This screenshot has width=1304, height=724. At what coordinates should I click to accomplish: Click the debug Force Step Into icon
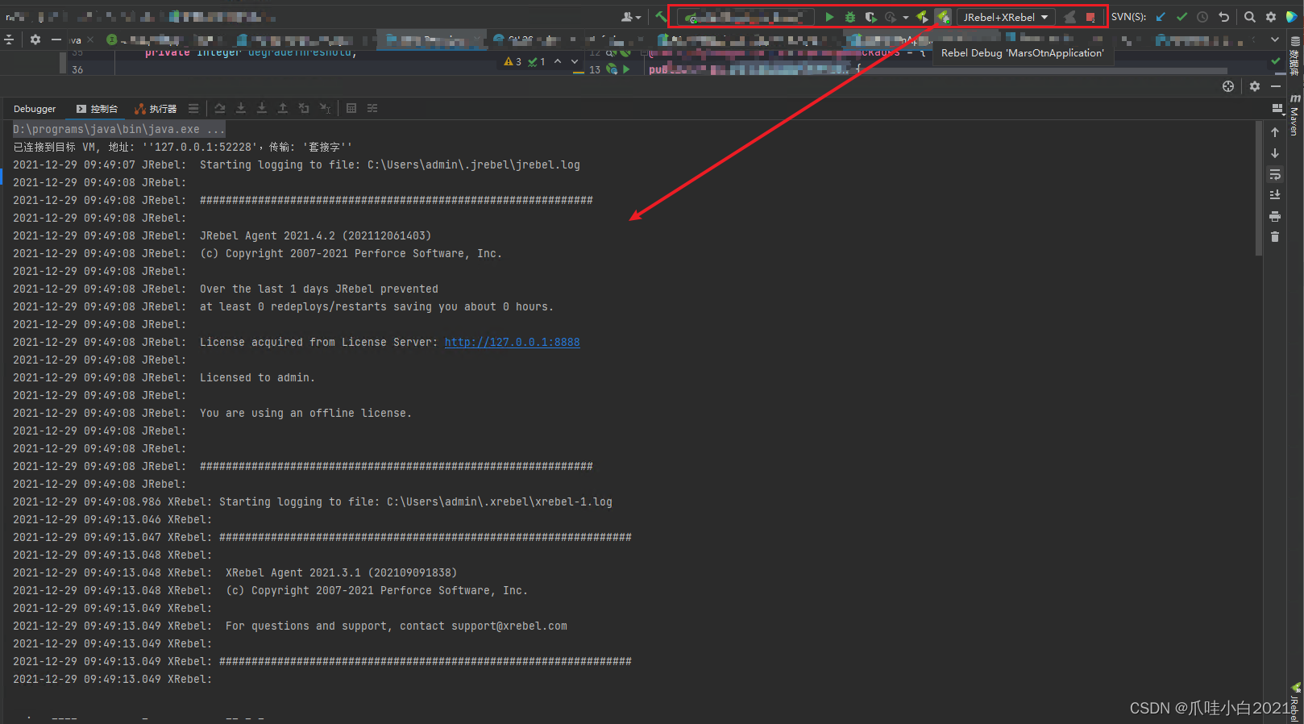(262, 108)
